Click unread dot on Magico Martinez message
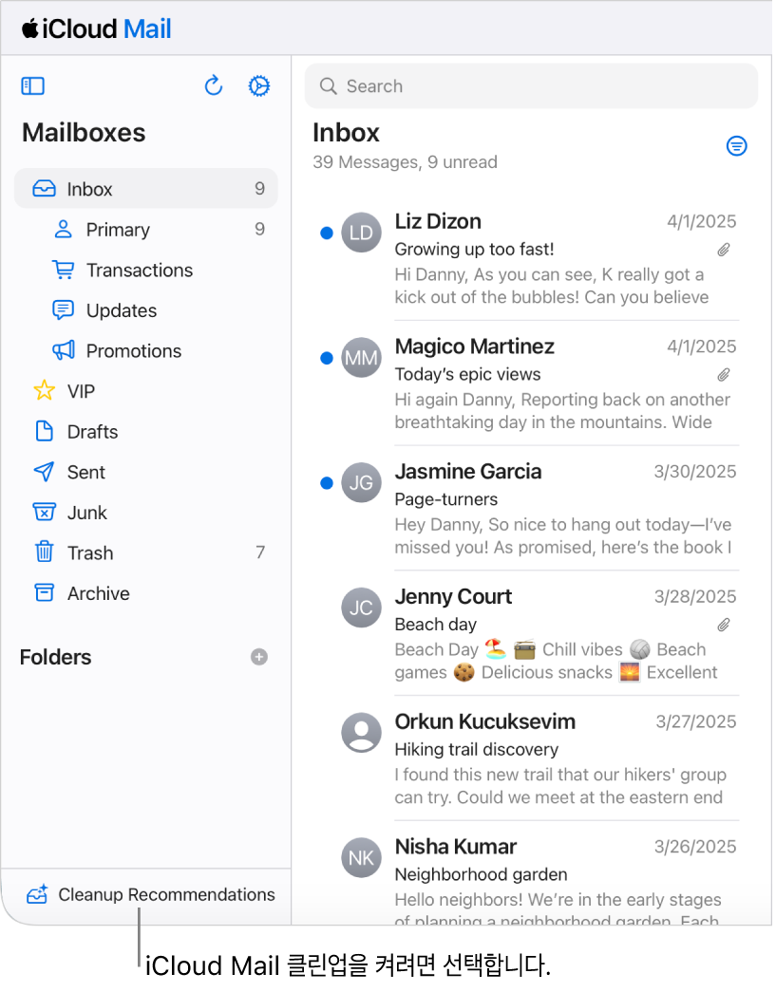776x992 pixels. point(327,358)
